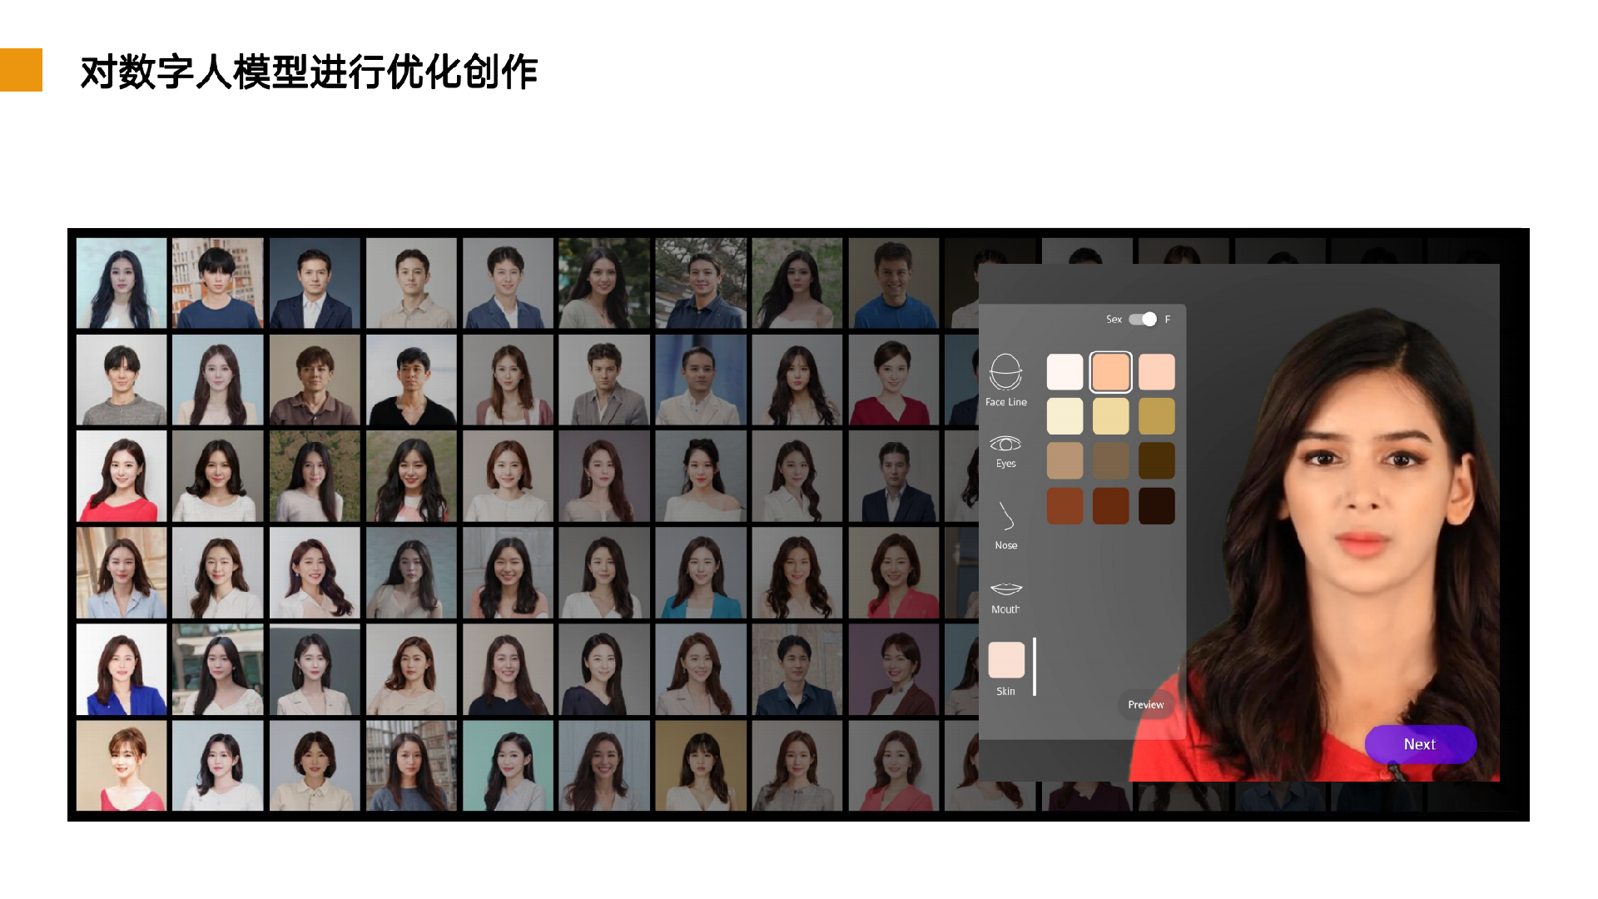Image resolution: width=1598 pixels, height=899 pixels.
Task: Open the Eyes customization icon
Action: (x=1005, y=445)
